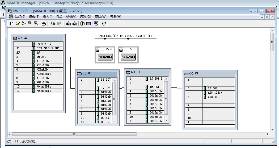
Task: Click scroll-up arrow in rack (1) list
Action: [115, 80]
